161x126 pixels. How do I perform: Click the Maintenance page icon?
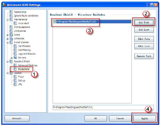point(11,19)
